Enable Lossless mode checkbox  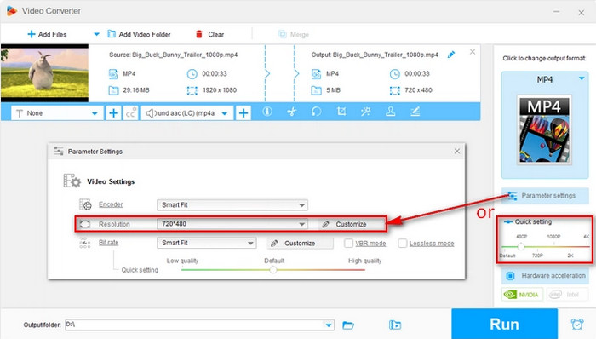click(x=402, y=244)
